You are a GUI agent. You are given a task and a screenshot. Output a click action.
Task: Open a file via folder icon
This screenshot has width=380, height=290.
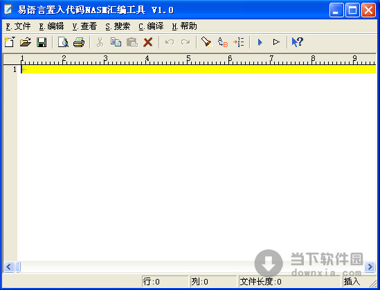click(26, 42)
